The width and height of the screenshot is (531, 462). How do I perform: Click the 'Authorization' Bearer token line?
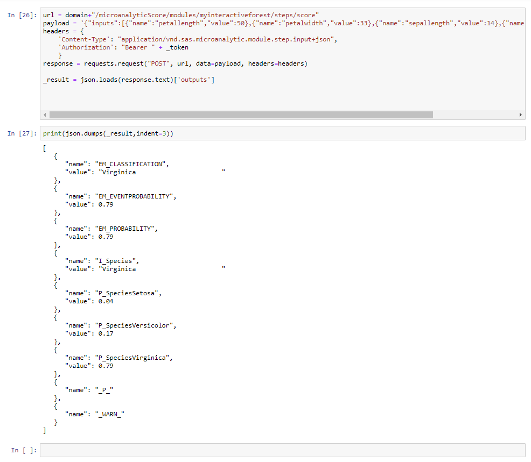[x=123, y=47]
